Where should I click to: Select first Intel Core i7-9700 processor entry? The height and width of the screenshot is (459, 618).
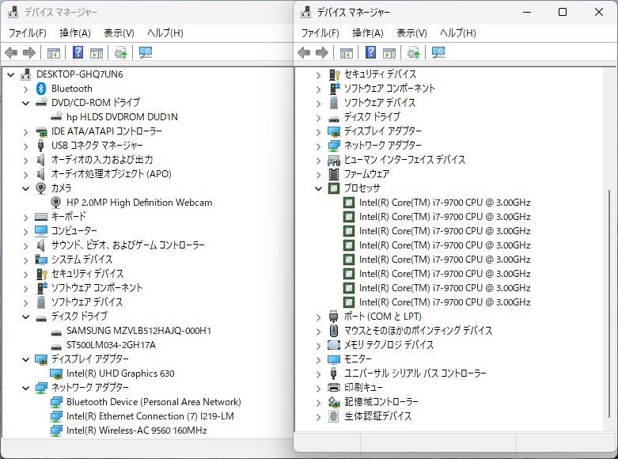(445, 203)
